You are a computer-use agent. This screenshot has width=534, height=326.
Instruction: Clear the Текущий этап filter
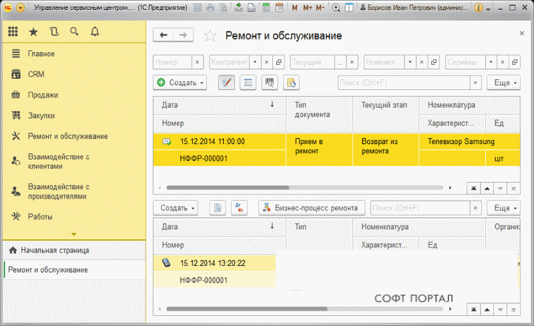click(352, 62)
